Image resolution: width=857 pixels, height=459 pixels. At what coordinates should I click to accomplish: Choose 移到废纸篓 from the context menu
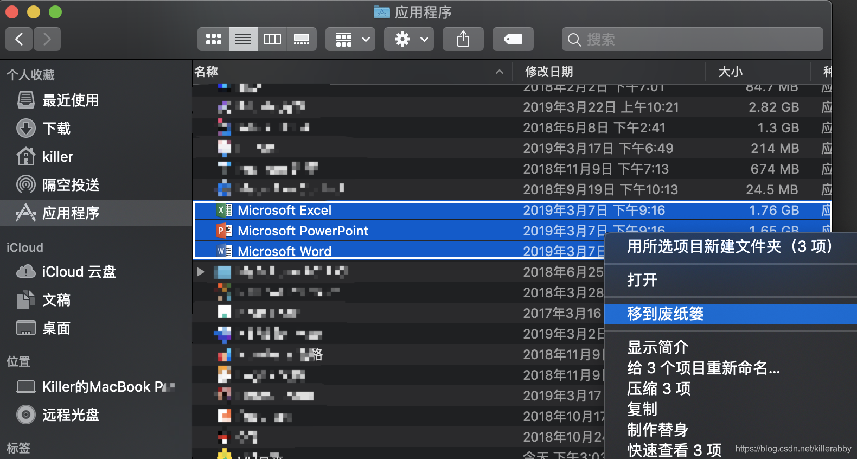[x=730, y=314]
